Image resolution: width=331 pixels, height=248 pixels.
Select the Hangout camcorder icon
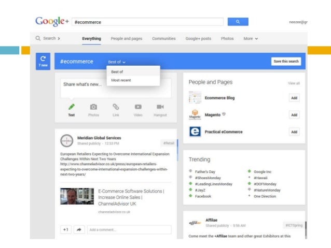coord(160,107)
